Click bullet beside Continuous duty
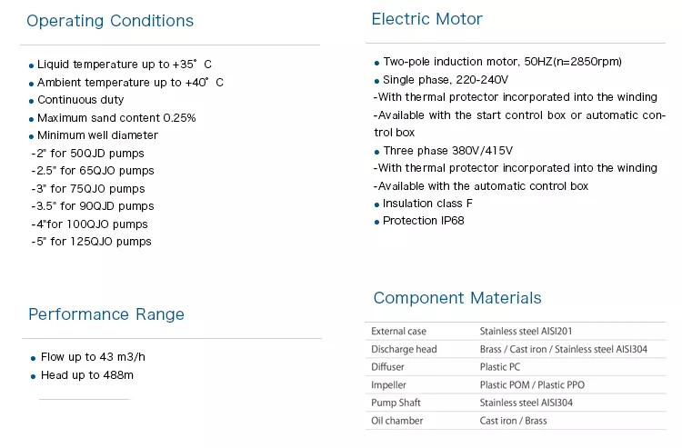This screenshot has width=682, height=448. coord(31,101)
